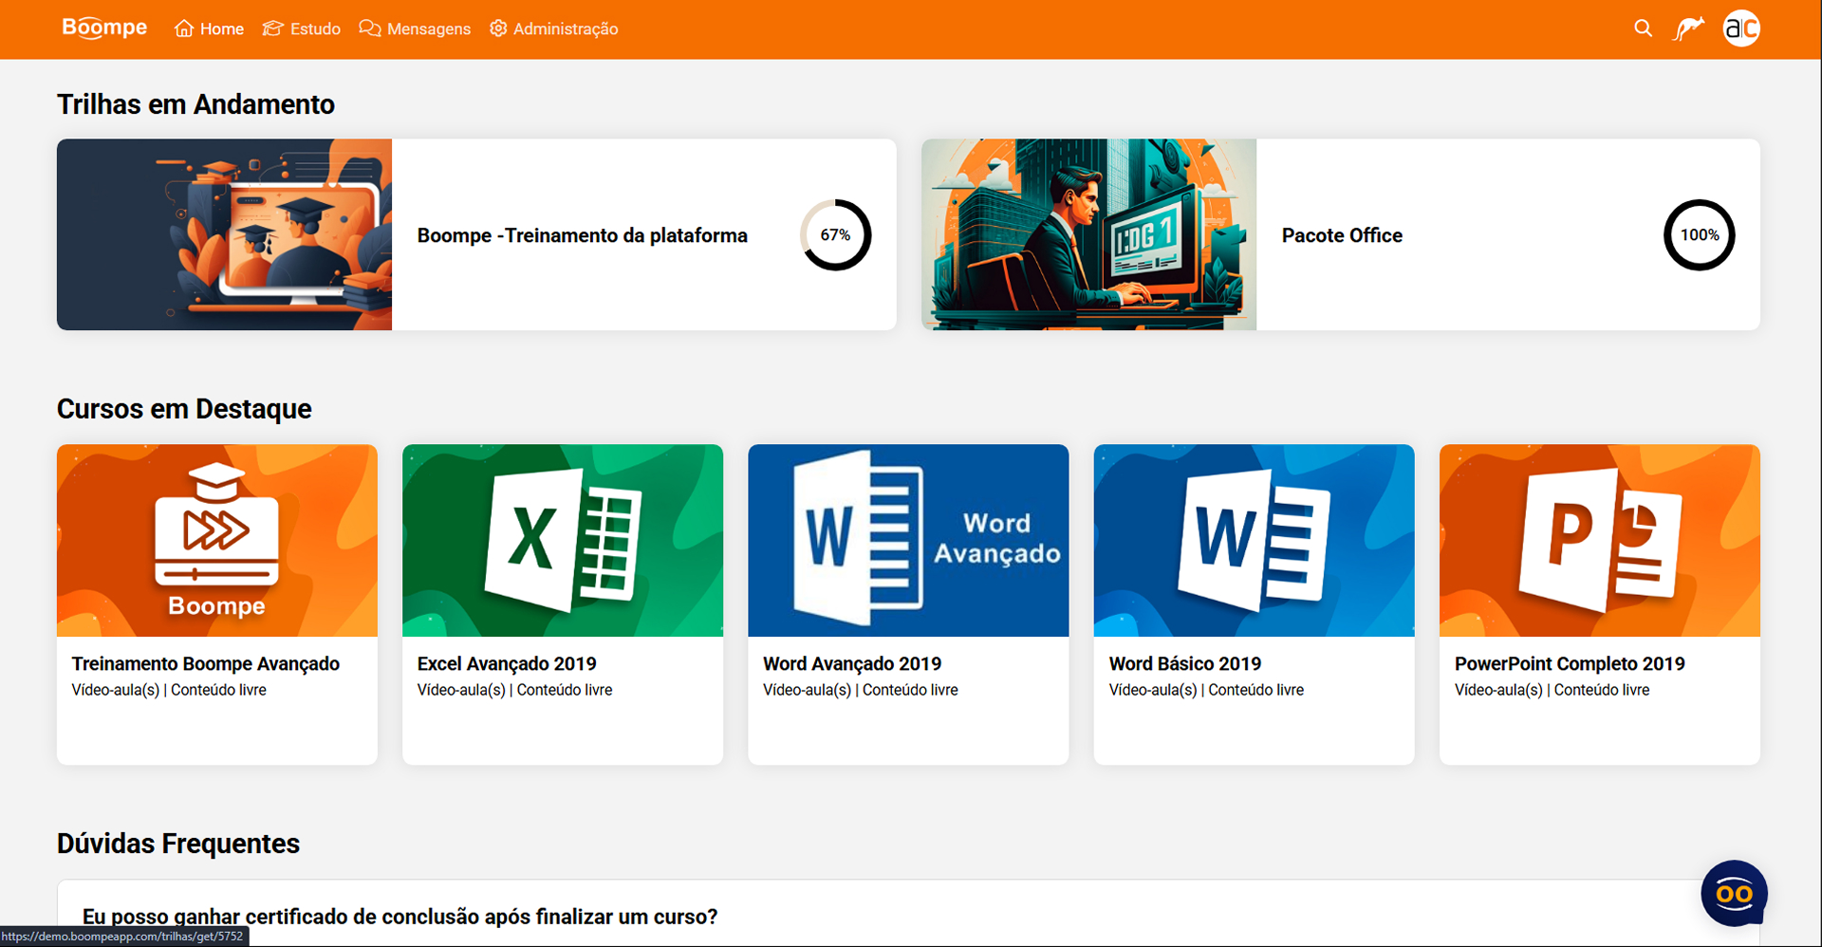Screen dimensions: 1822x947
Task: Click the Administração gear icon
Action: 498,28
